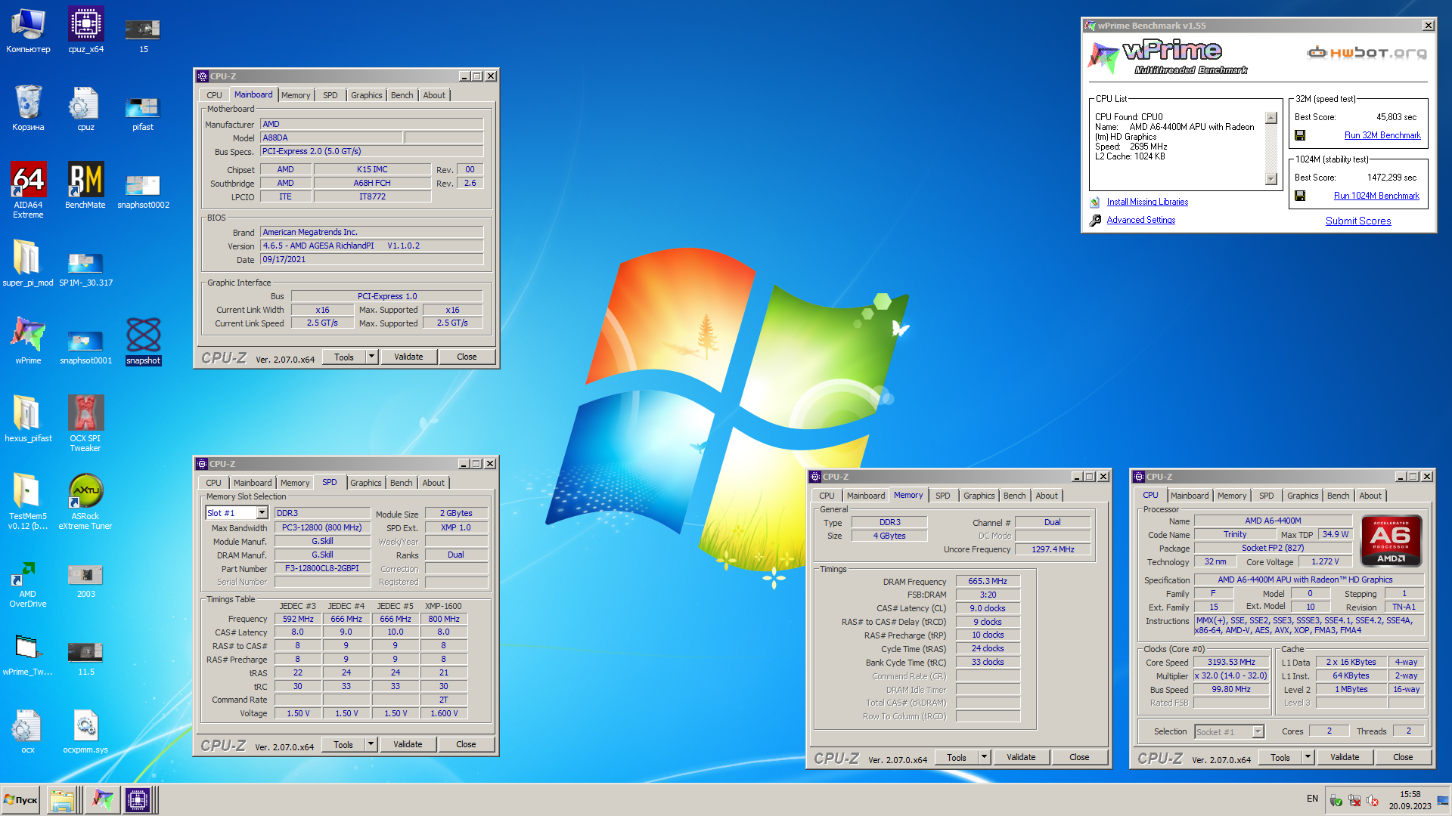1452x816 pixels.
Task: Open the OCX SPI Tweaker icon
Action: tap(85, 423)
